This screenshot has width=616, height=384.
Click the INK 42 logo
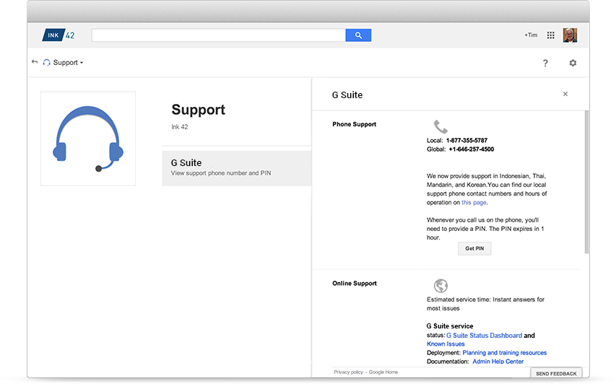[x=58, y=35]
